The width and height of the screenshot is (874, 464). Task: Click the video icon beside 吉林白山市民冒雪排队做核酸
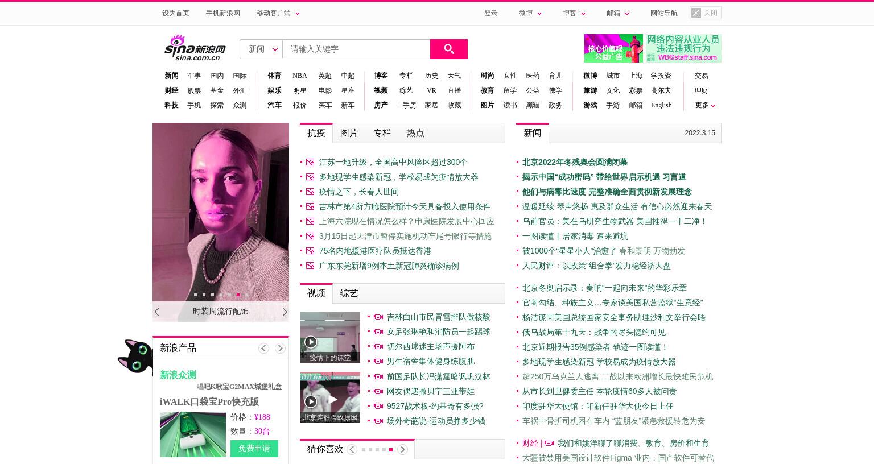click(x=378, y=317)
